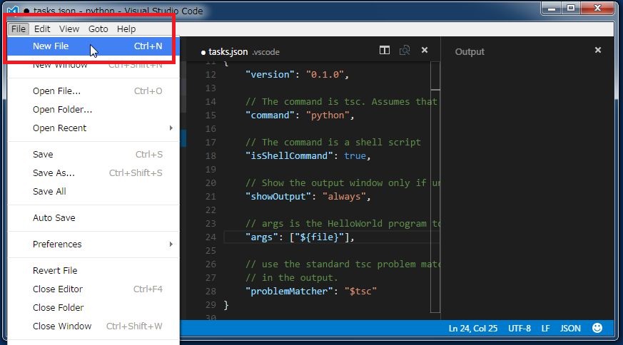Viewport: 623px width, 345px height.
Task: Choose Save As... from the menu
Action: pyautogui.click(x=93, y=172)
